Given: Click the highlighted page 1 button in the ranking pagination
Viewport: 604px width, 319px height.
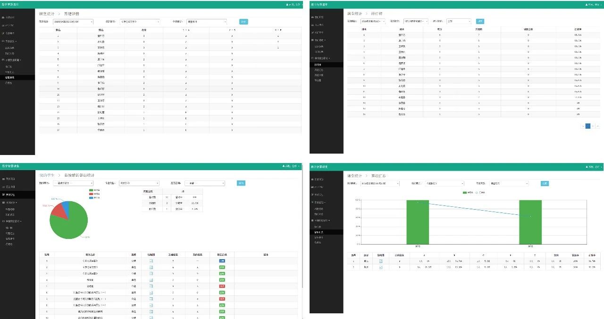Looking at the screenshot, I should pos(587,126).
